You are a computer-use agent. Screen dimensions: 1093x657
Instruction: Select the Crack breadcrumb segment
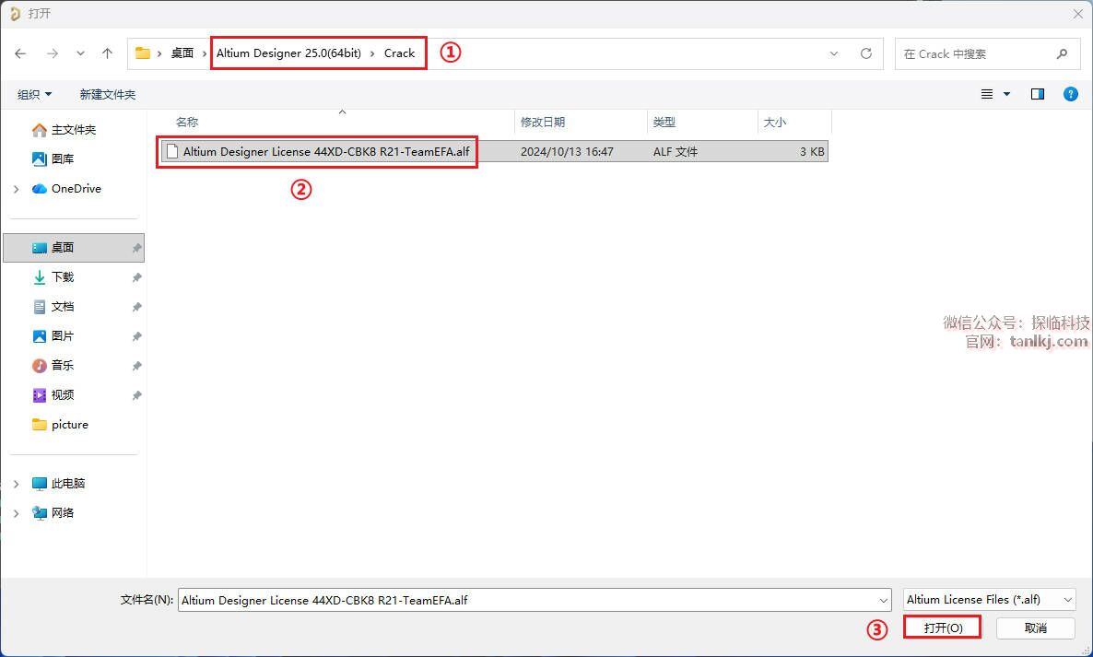399,53
